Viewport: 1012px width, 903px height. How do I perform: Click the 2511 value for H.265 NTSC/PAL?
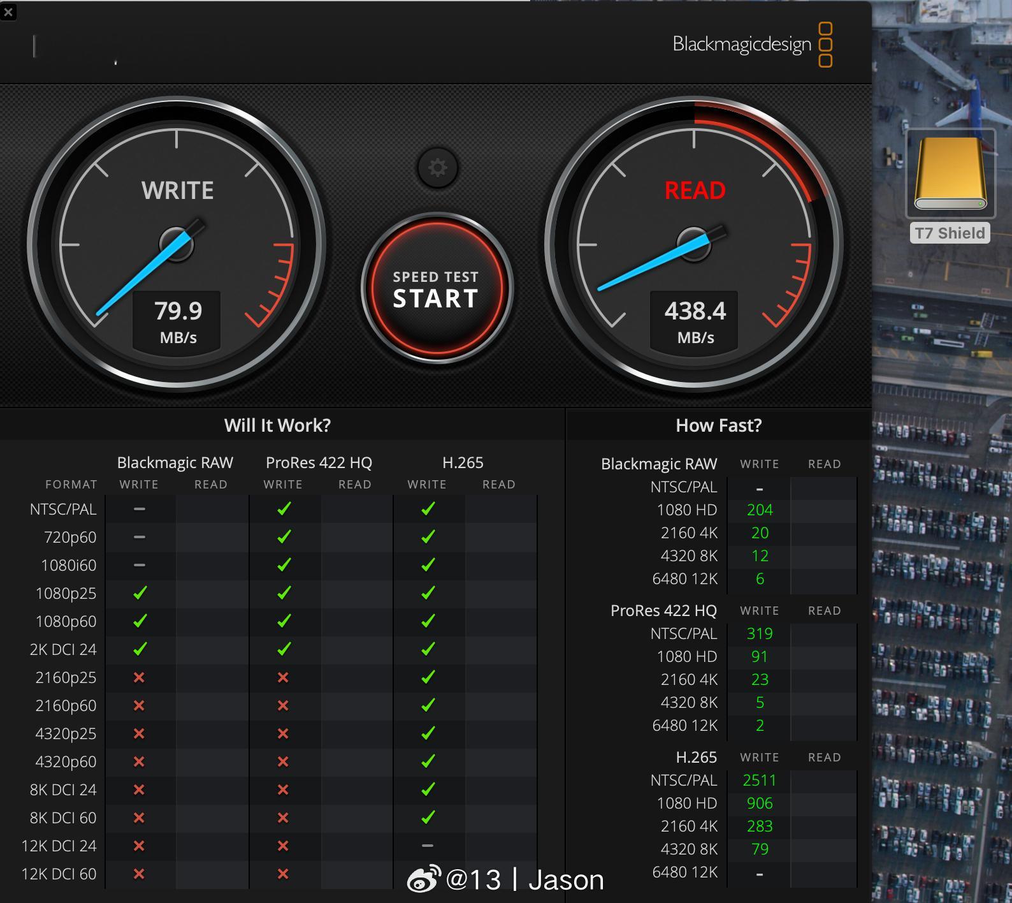click(760, 780)
